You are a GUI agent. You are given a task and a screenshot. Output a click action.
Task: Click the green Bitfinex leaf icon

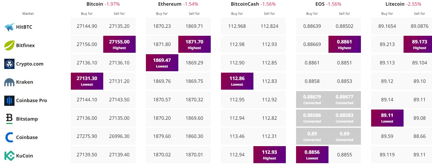(9, 45)
